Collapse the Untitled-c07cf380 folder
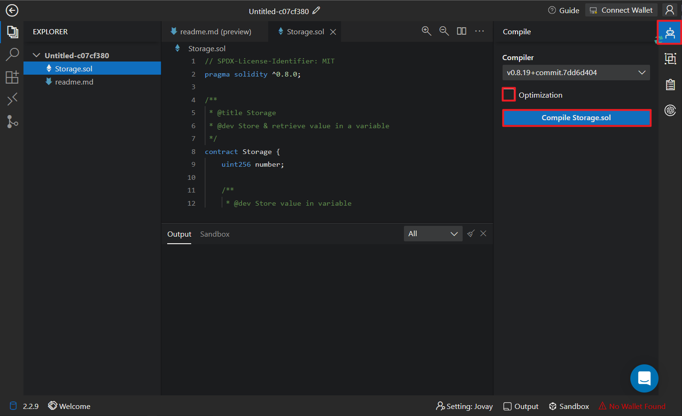Screen dimensions: 682x416 [x=37, y=55]
